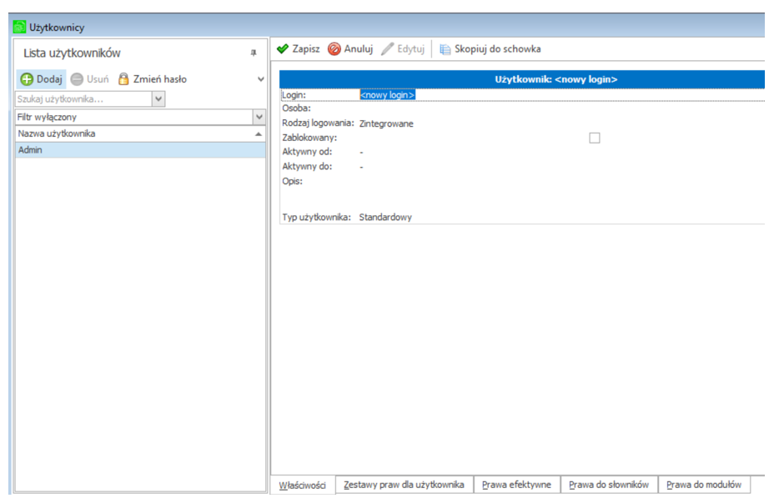Click the pencil Edytuj icon
The height and width of the screenshot is (503, 784).
point(387,49)
